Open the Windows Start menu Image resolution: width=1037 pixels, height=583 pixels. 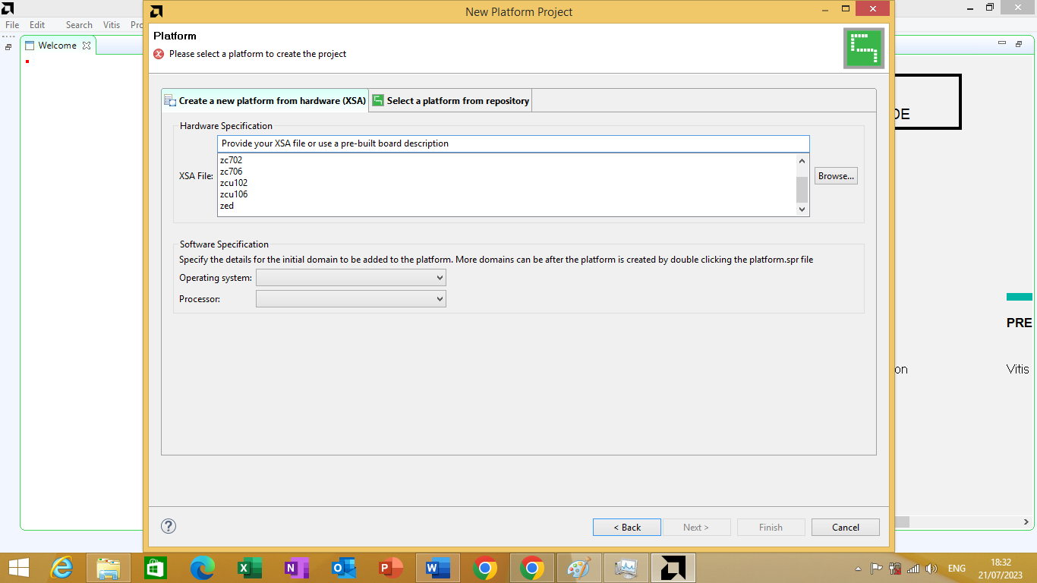click(18, 568)
